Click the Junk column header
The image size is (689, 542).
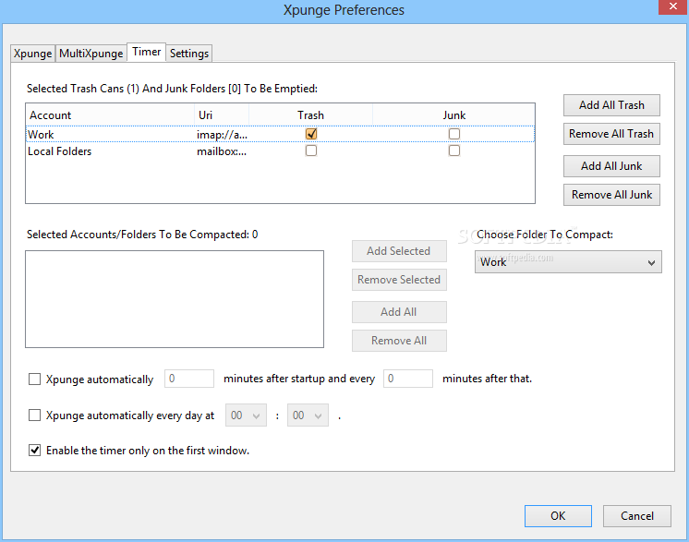pyautogui.click(x=453, y=115)
